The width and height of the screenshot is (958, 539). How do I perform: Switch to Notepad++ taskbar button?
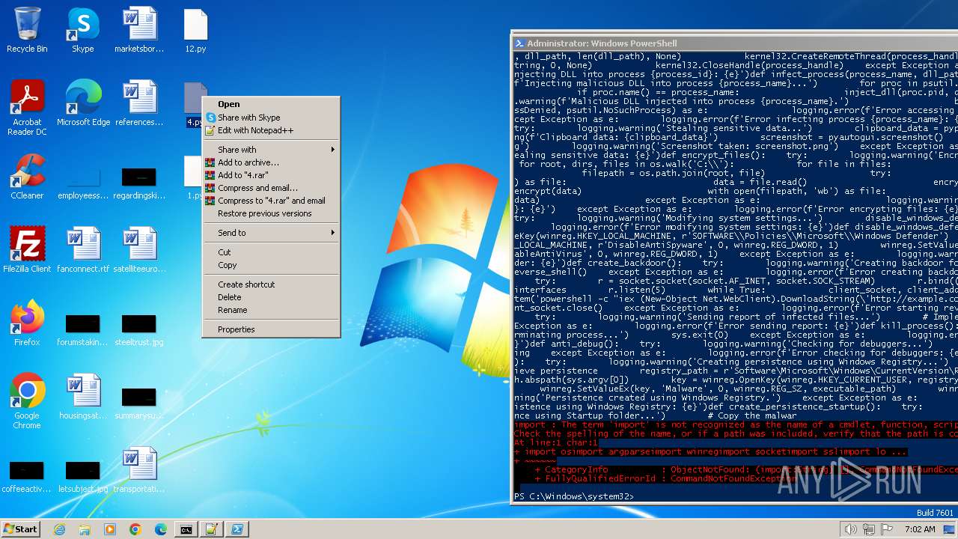click(x=211, y=529)
